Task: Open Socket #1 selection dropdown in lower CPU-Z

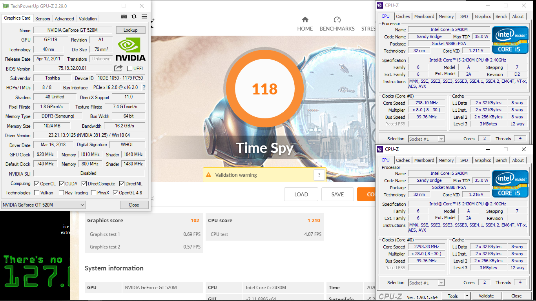Action: tap(426, 283)
